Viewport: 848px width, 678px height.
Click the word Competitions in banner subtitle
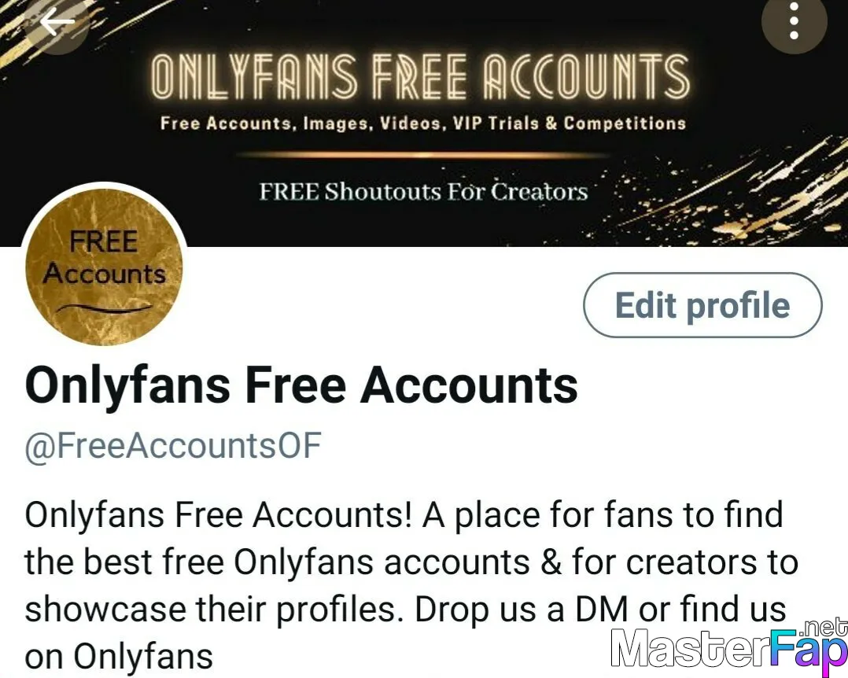click(x=625, y=123)
